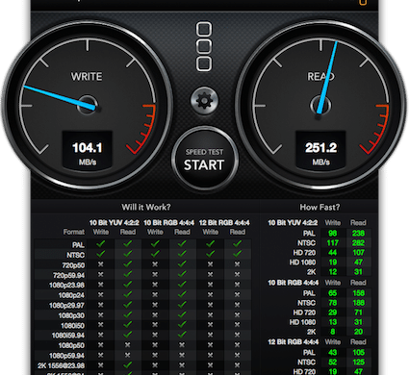The image size is (409, 375).
Task: Click 10 Bit RGB HD 720 read value 71
Action: click(x=358, y=312)
